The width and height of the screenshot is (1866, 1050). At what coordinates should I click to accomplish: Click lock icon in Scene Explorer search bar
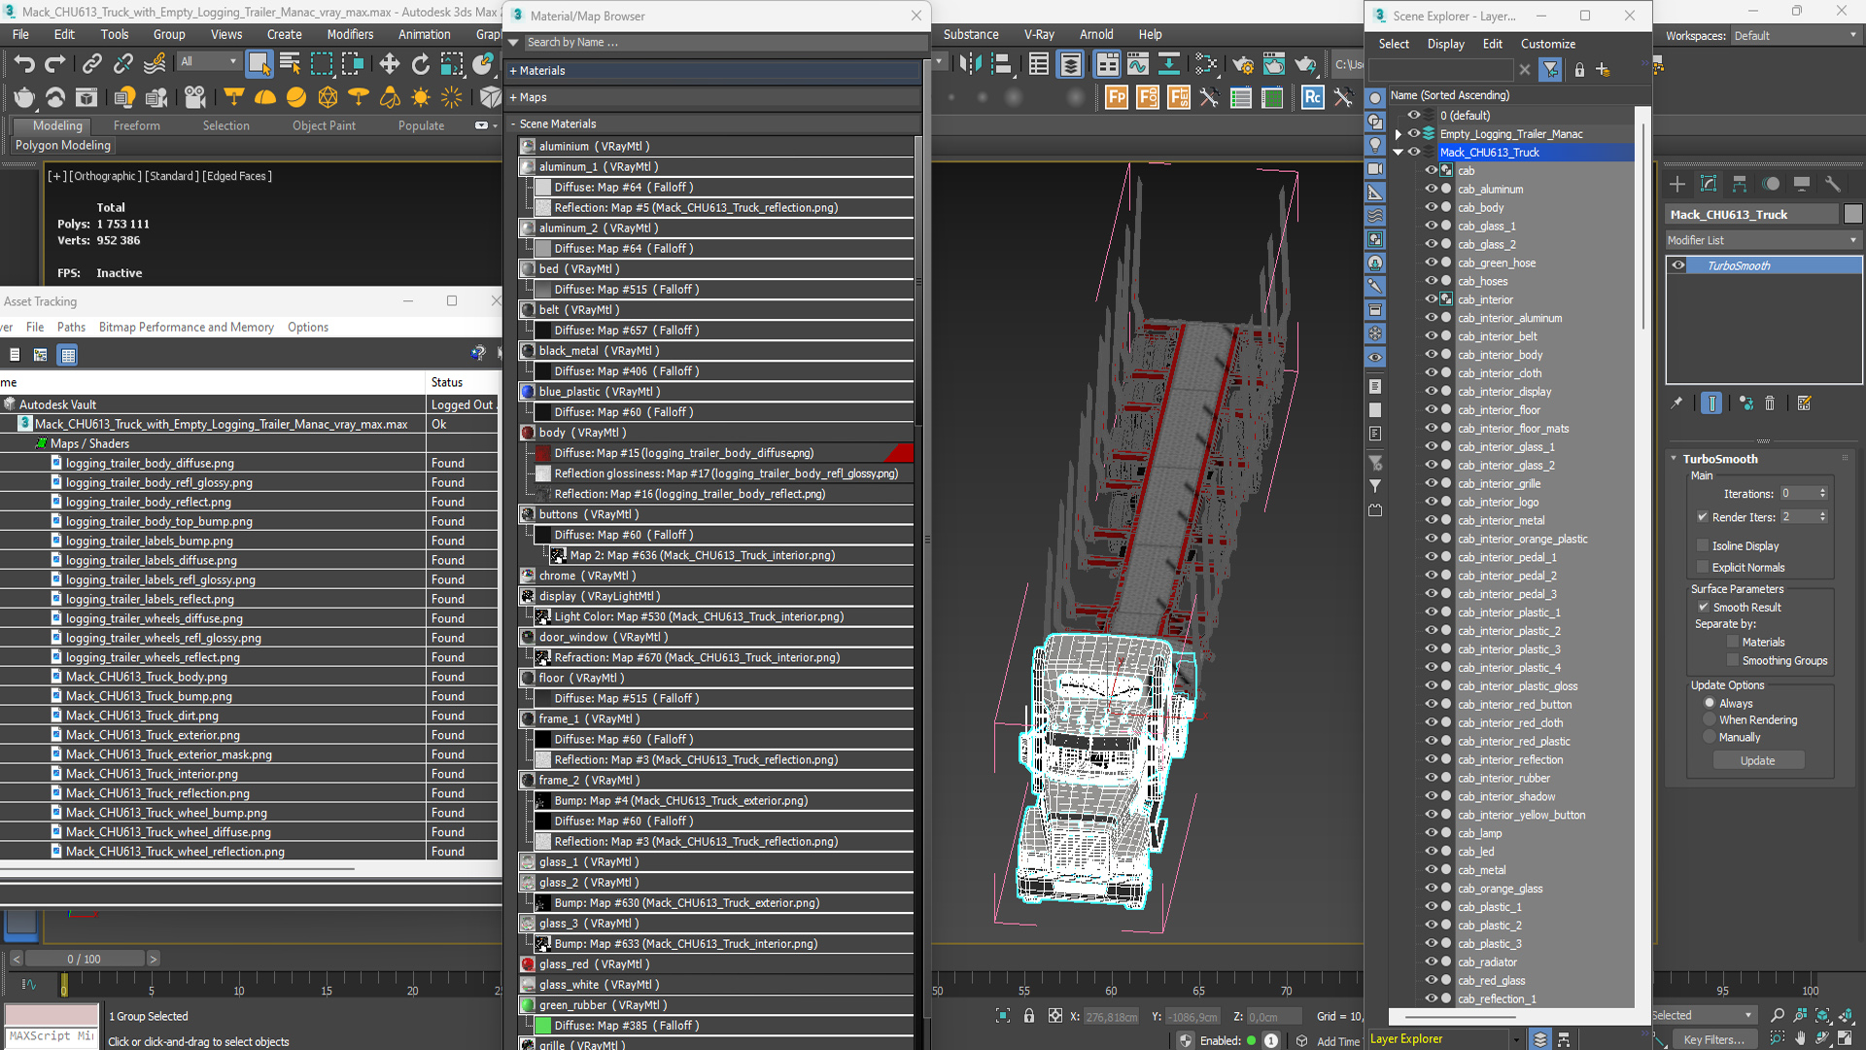click(x=1579, y=69)
